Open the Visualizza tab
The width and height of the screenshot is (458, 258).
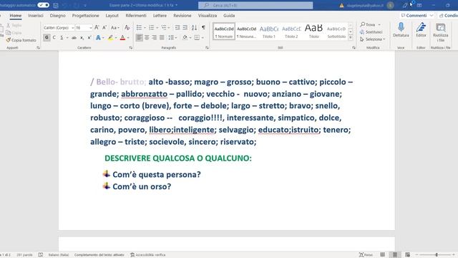click(x=208, y=16)
